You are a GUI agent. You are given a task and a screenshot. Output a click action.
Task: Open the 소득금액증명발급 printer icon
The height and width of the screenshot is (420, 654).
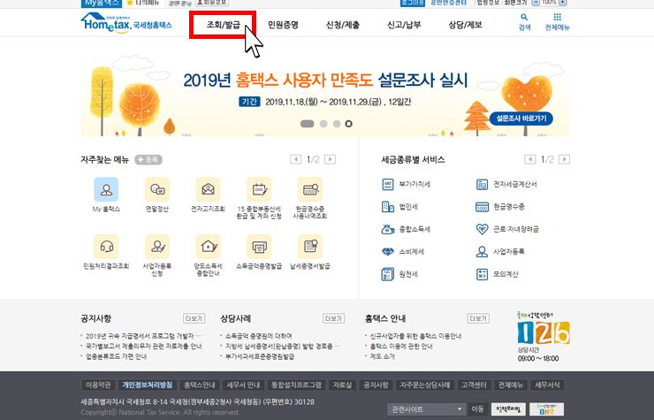[259, 247]
